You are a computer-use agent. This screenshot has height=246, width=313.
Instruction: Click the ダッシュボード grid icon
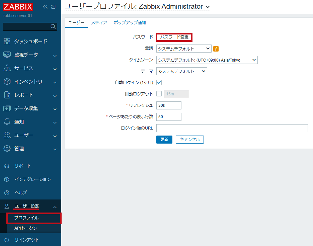(x=7, y=41)
